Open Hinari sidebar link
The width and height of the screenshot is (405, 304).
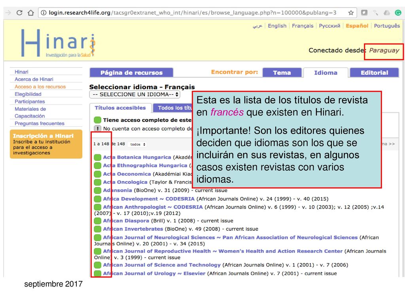[21, 72]
